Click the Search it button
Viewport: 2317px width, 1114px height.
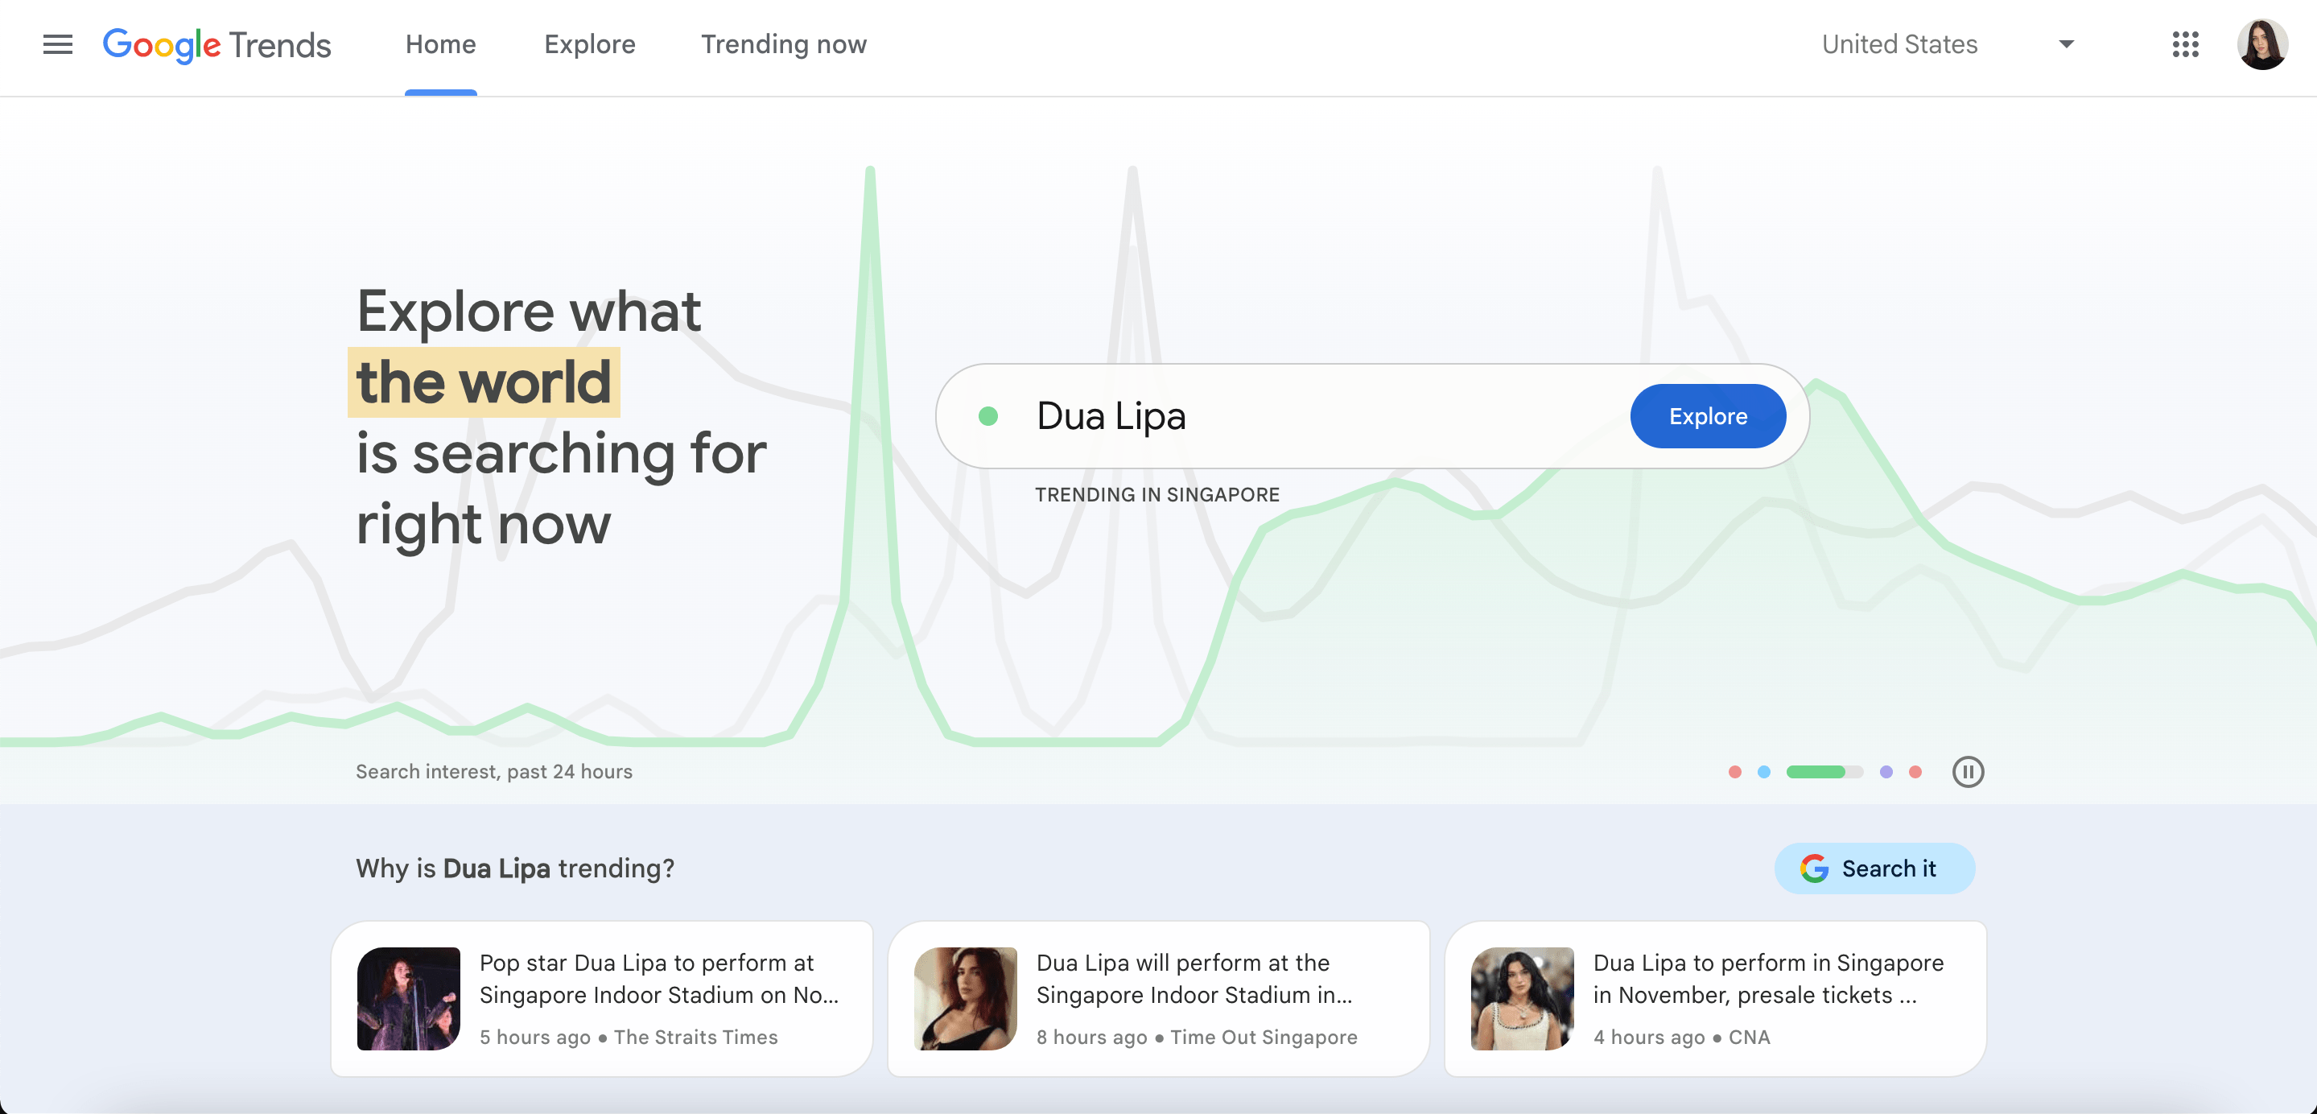coord(1874,869)
